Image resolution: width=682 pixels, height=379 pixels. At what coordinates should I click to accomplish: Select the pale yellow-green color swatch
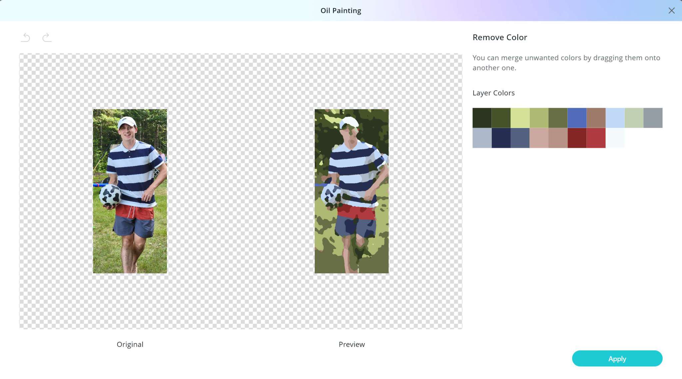[x=520, y=118]
